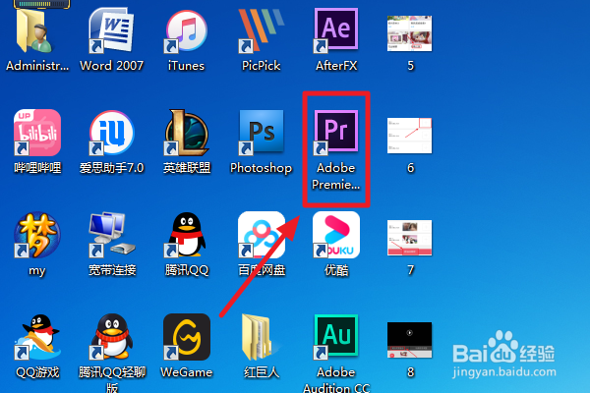Screen dimensions: 590x393
Task: Launch the Adobe Audition CC shortcut
Action: 335,336
